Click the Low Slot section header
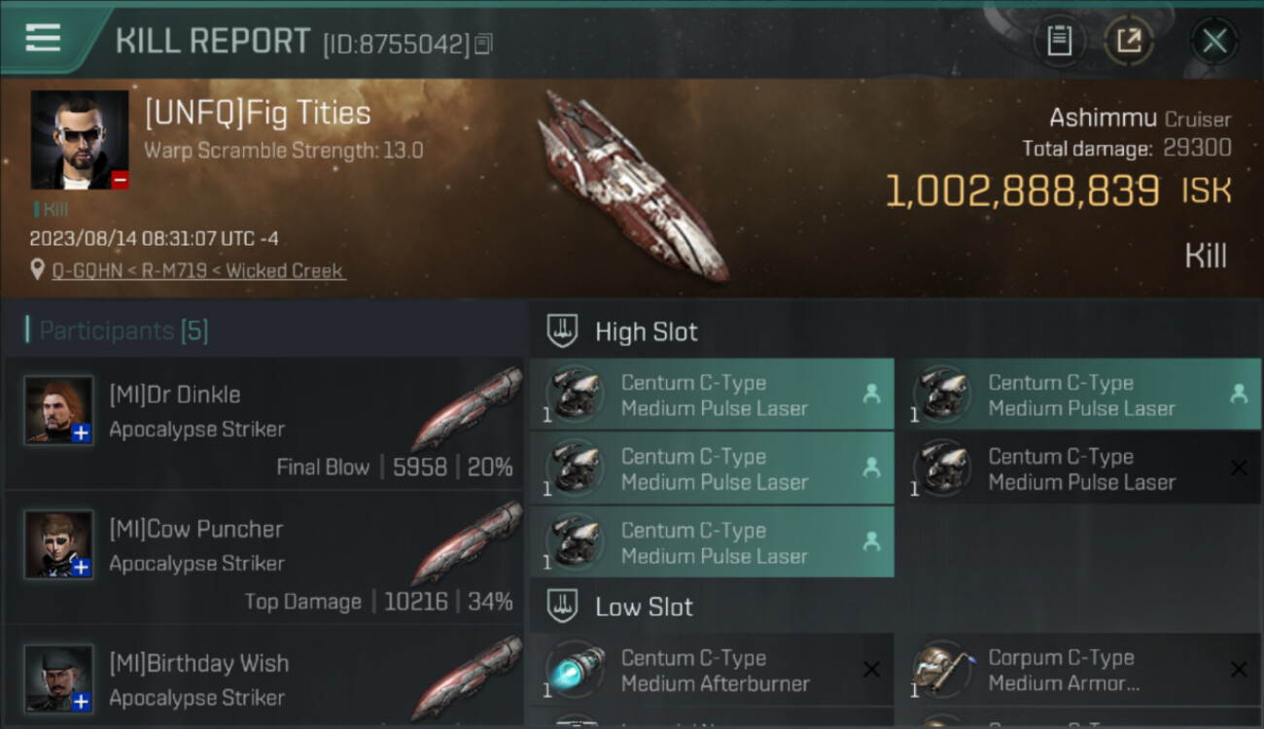This screenshot has height=729, width=1264. coord(644,607)
